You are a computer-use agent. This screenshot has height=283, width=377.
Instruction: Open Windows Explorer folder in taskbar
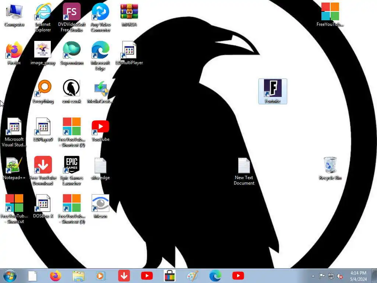[x=78, y=276]
